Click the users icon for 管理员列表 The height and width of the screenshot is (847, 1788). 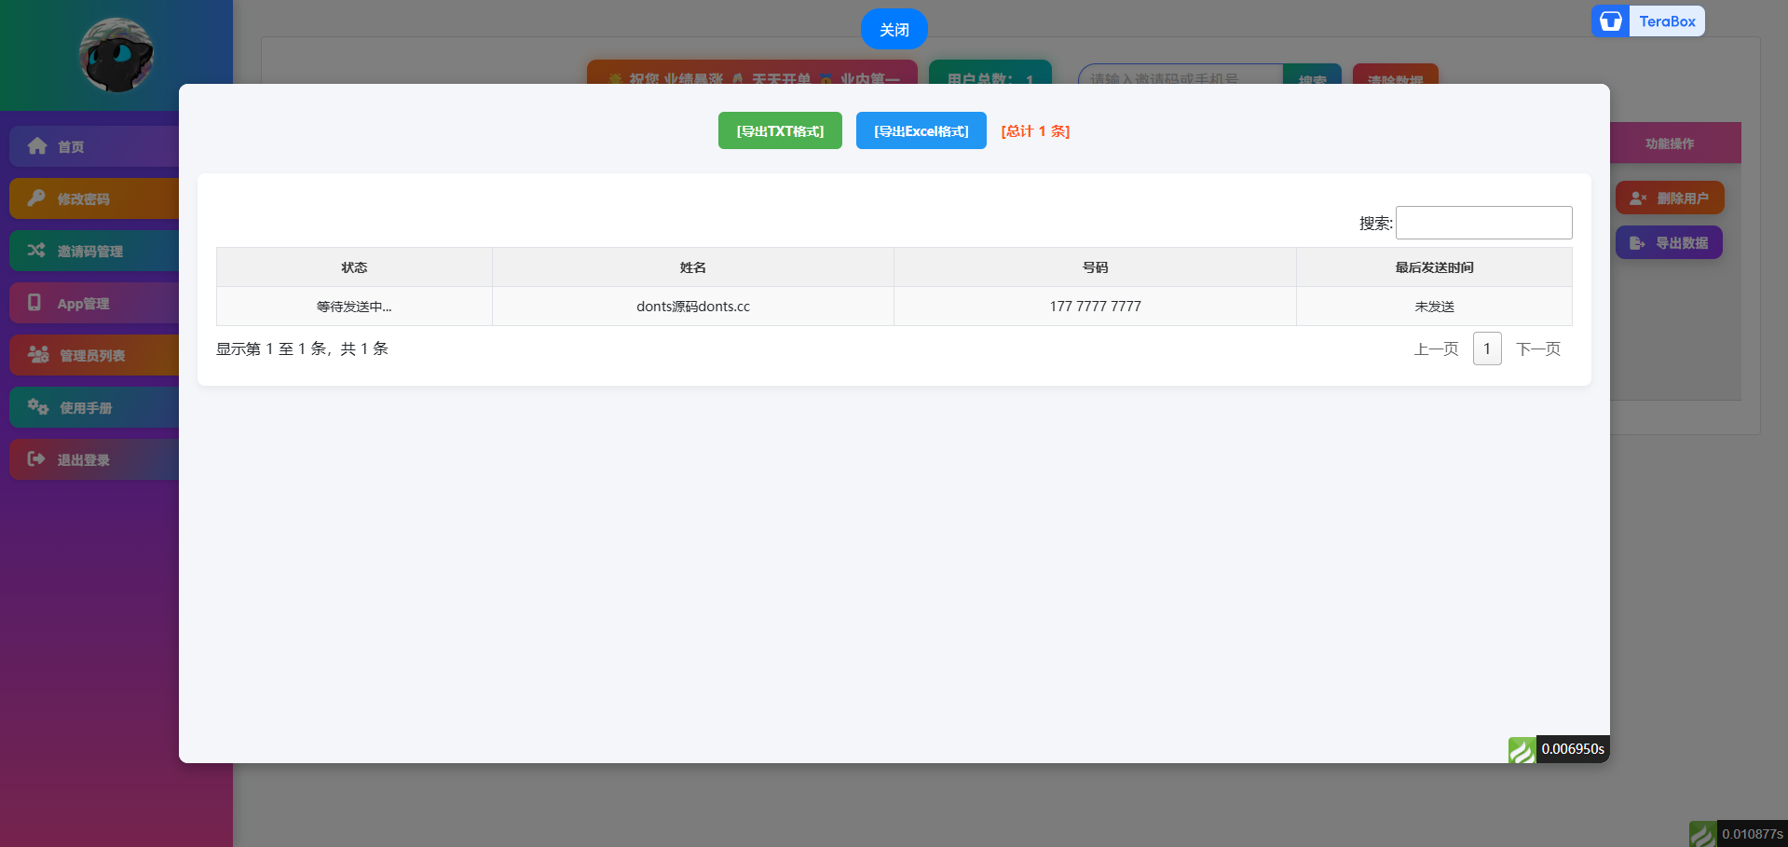[38, 355]
